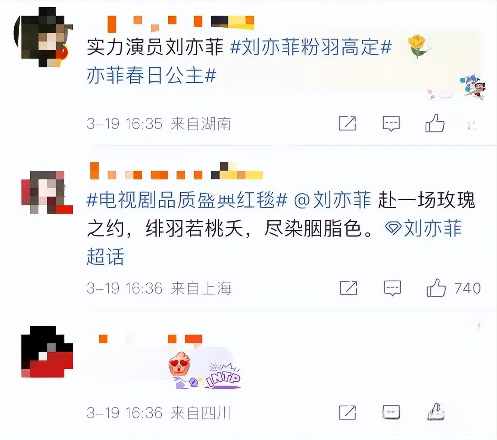Open reply box on 四川 comment
Viewport: 497px width, 440px height.
391,412
